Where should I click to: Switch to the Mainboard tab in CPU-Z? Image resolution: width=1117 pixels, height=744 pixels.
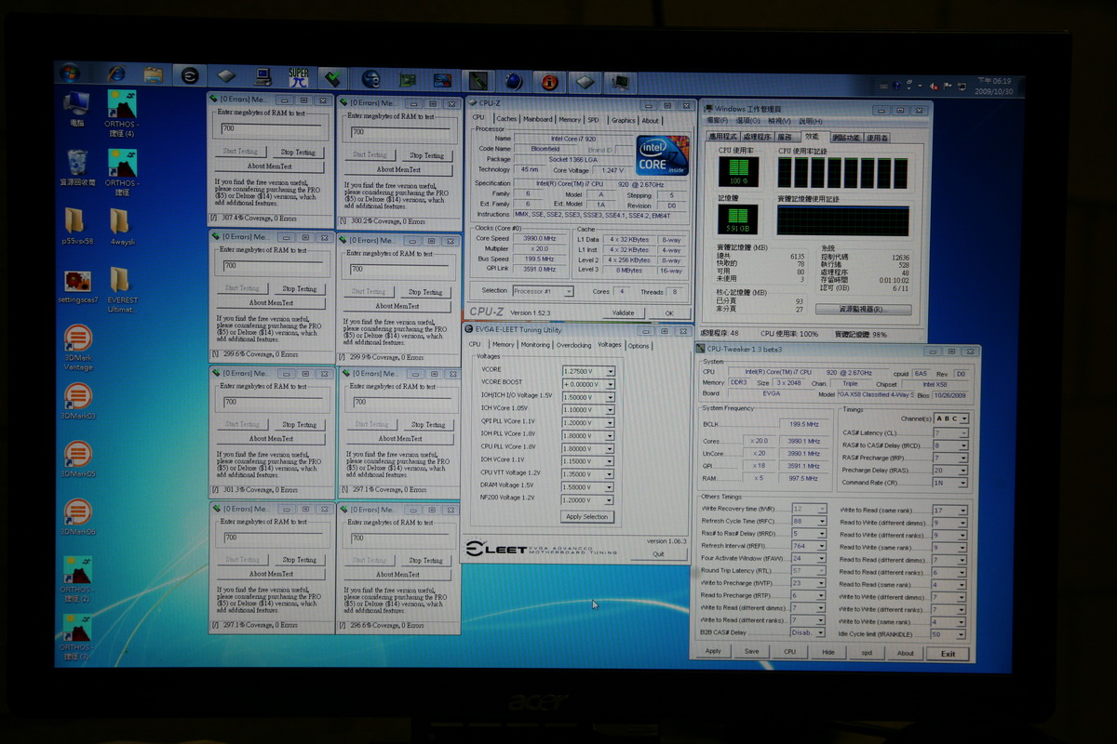pyautogui.click(x=537, y=119)
